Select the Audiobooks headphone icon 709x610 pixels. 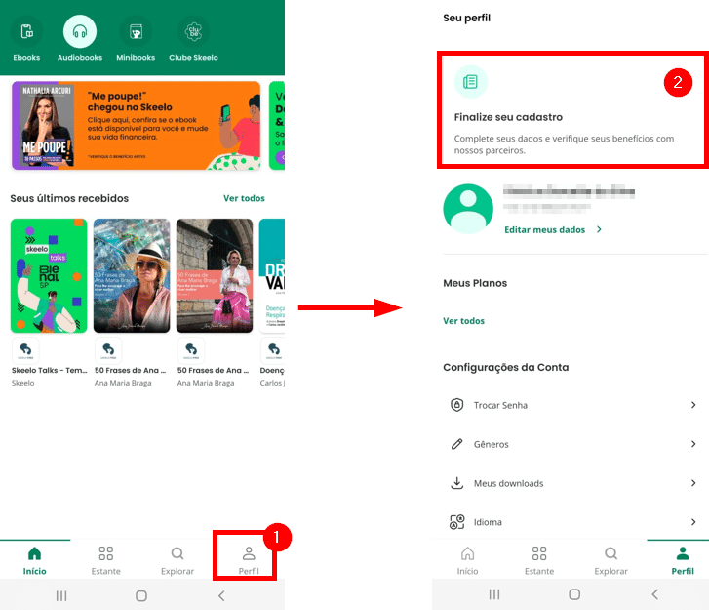pyautogui.click(x=80, y=31)
